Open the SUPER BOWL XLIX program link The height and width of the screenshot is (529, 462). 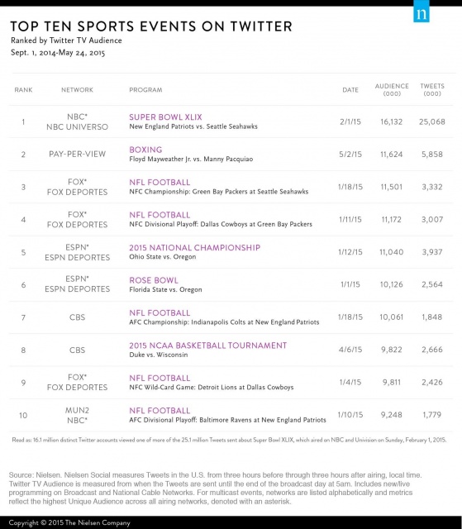click(x=165, y=117)
